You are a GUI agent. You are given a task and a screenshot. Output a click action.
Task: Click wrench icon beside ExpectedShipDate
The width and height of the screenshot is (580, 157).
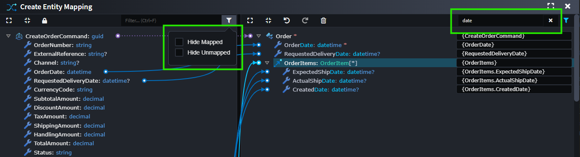286,72
